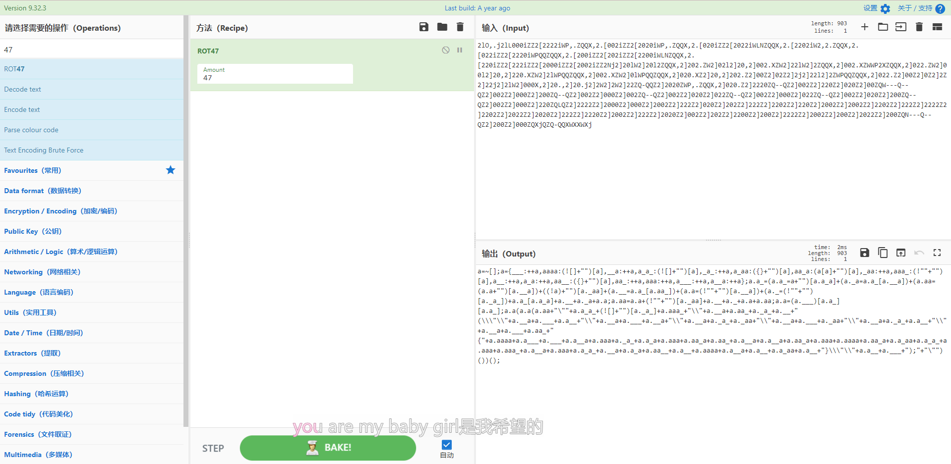Undo the output switch
This screenshot has height=464, width=951.
coord(919,253)
